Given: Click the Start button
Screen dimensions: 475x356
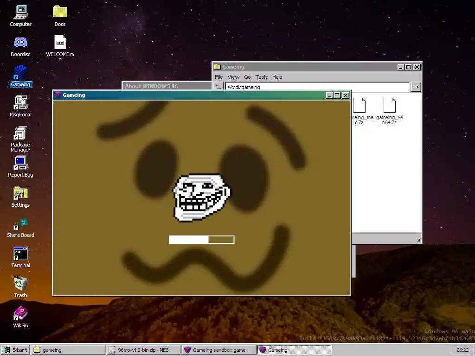Looking at the screenshot, I should tap(15, 350).
